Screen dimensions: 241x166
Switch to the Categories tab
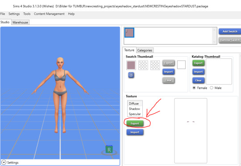pos(145,50)
